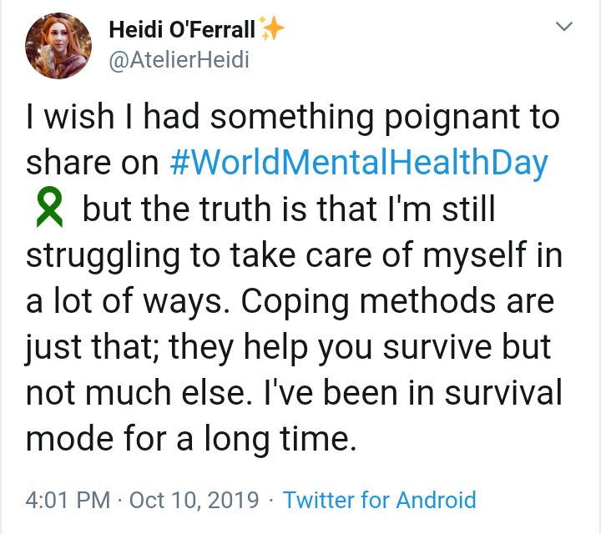The image size is (601, 534).
Task: Click the line "struggling to take care"
Action: point(292,256)
